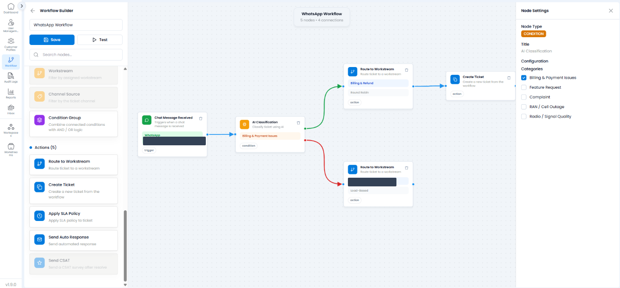Check the Feature Request category
620x288 pixels.
click(524, 87)
